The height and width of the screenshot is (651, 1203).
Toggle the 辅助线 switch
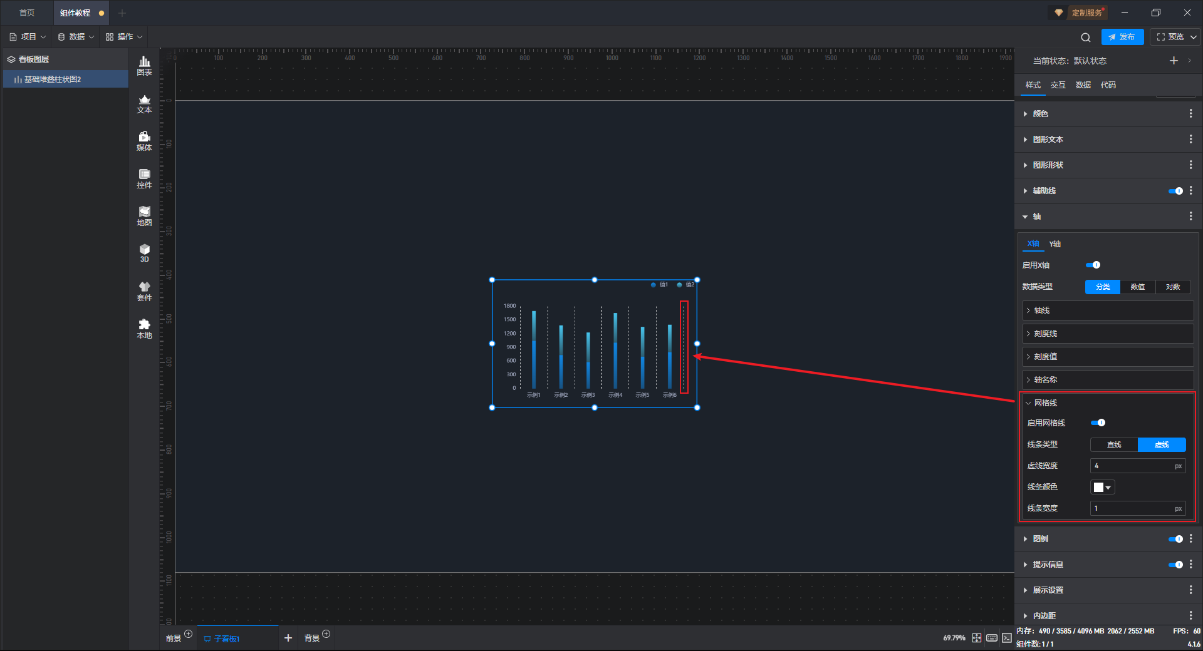coord(1175,191)
